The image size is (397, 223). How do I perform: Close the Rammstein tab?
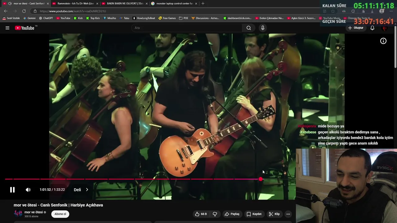coord(97,3)
